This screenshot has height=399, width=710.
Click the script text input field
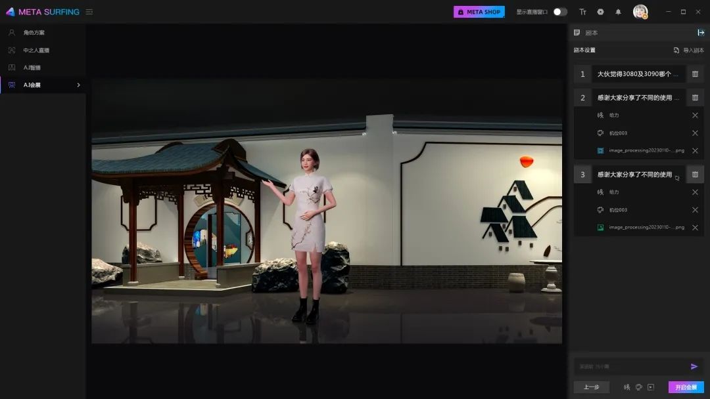click(629, 366)
